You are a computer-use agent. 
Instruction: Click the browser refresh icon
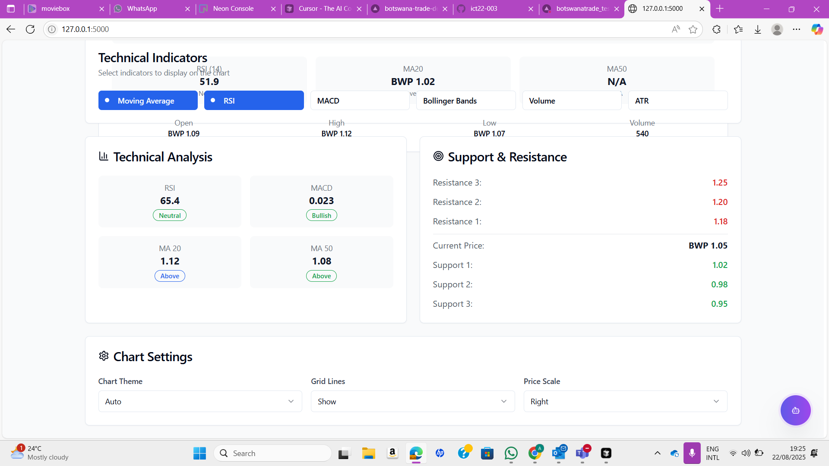(30, 29)
